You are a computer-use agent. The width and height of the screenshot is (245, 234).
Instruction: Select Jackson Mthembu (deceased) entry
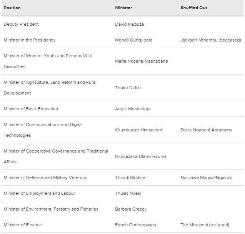pyautogui.click(x=211, y=40)
